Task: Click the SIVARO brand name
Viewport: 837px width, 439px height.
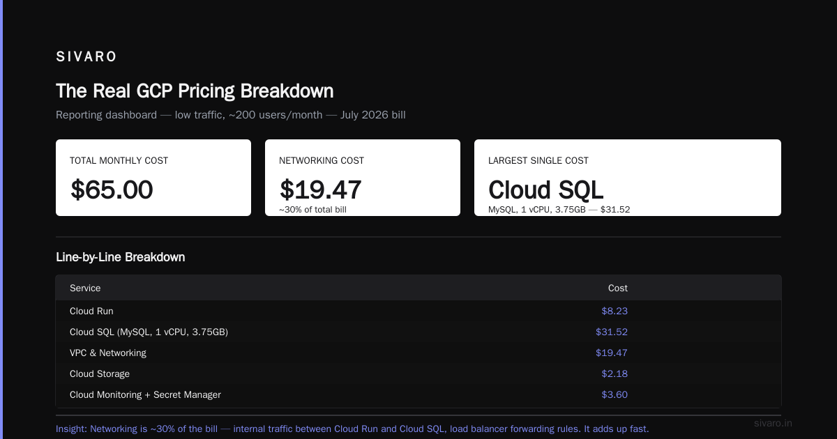Action: tap(86, 57)
